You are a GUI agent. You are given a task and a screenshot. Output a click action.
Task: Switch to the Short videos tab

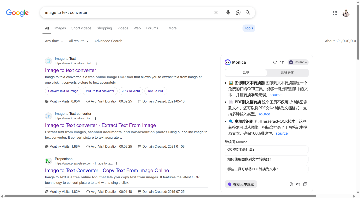[81, 28]
